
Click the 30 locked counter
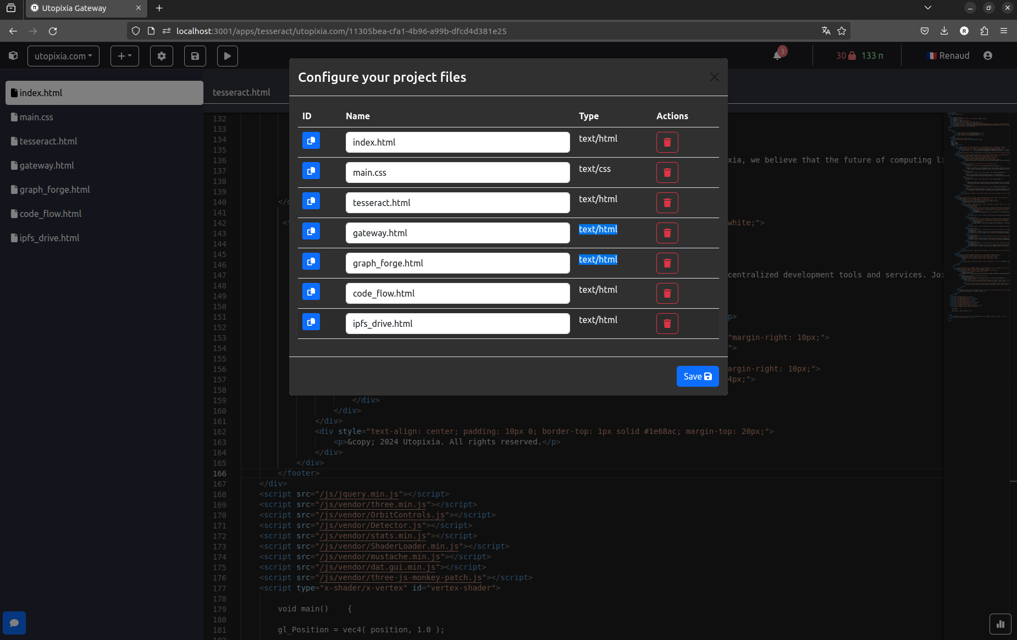(846, 55)
